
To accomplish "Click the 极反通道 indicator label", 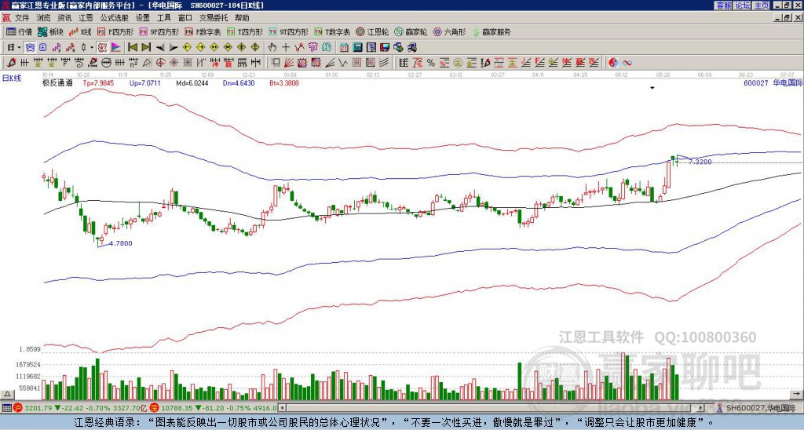I will point(57,82).
